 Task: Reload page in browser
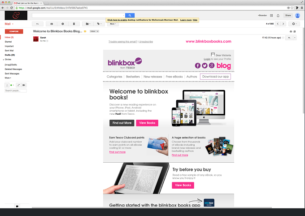click(12, 8)
